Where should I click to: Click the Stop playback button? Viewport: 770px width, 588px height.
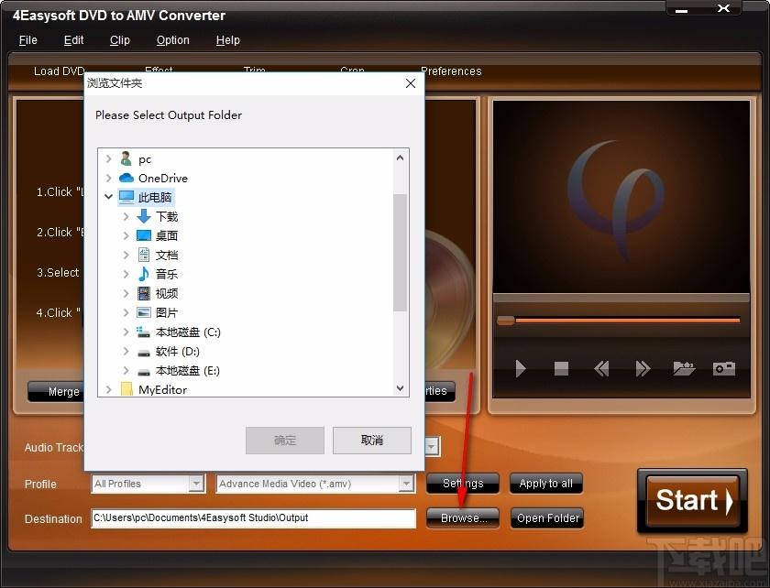[x=561, y=368]
